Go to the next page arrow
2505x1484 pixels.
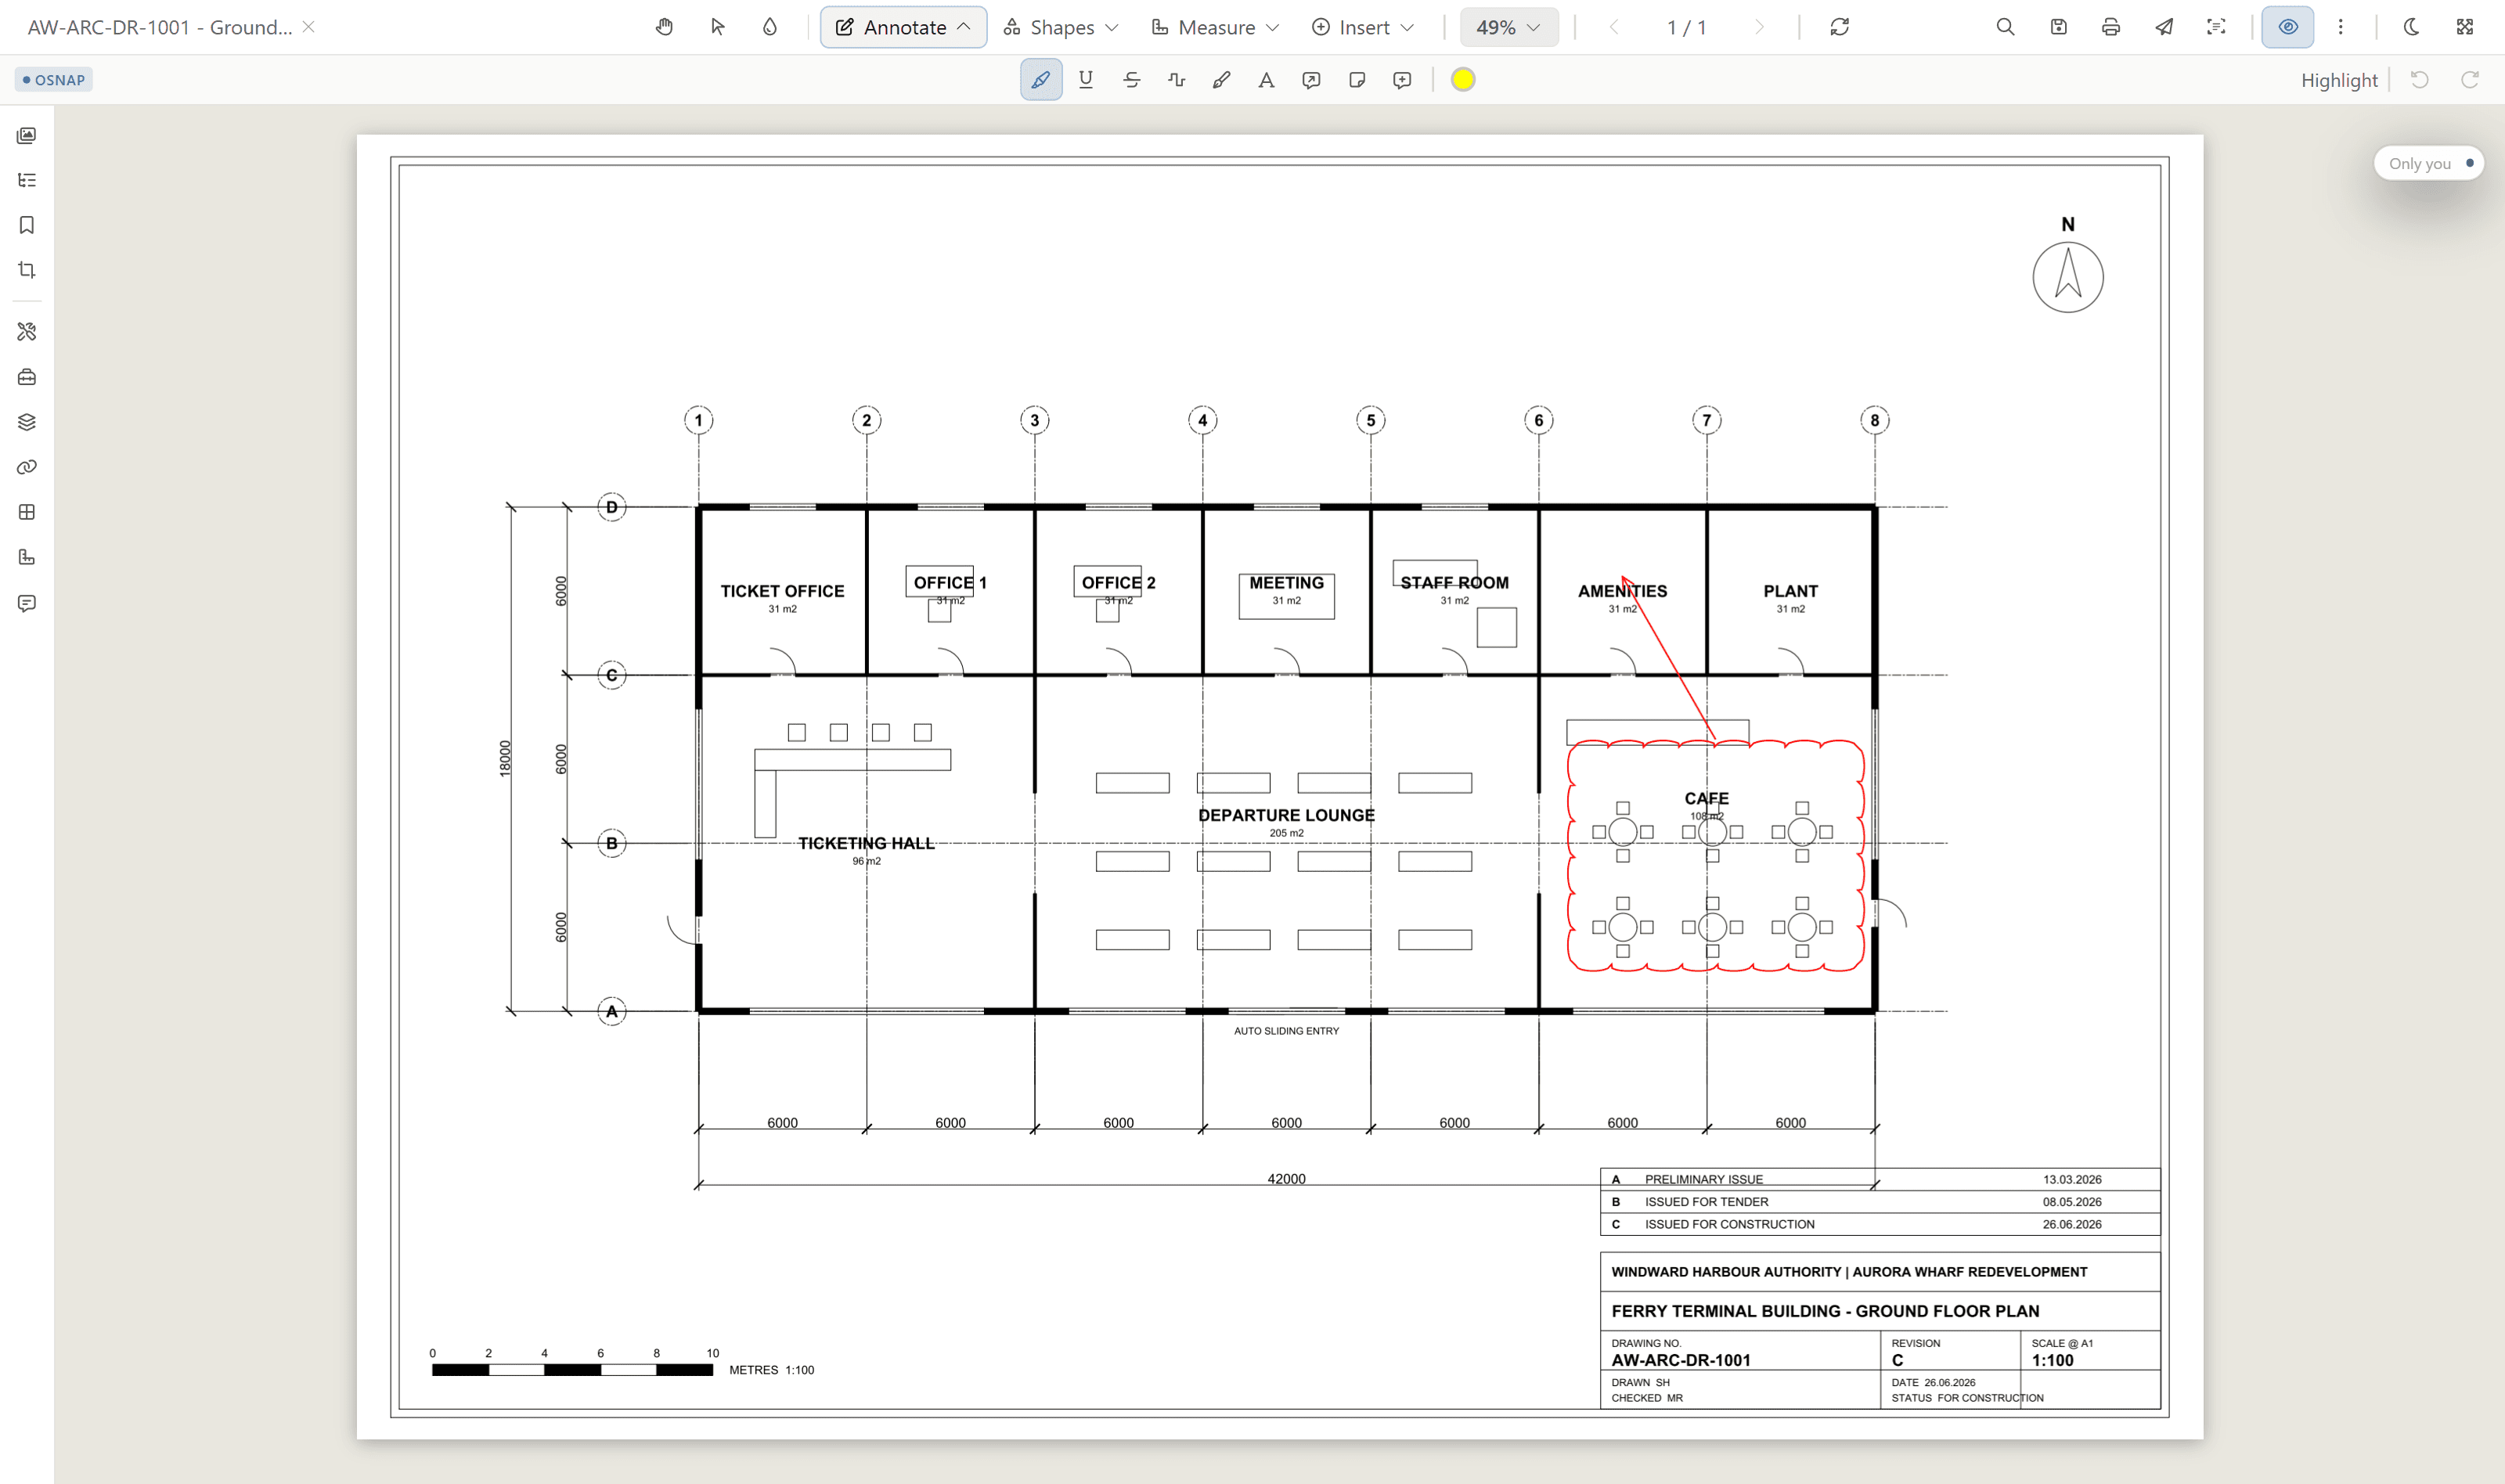[1759, 27]
